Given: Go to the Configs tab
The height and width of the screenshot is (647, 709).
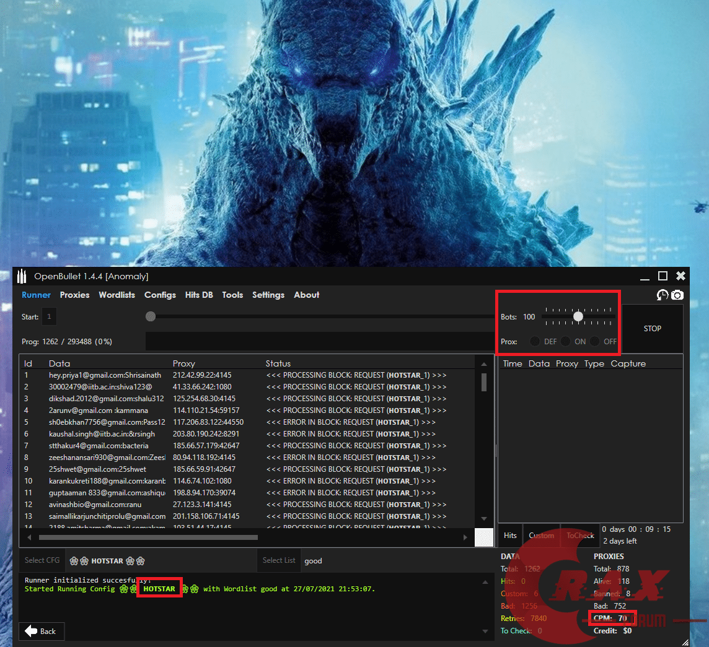Looking at the screenshot, I should click(160, 295).
